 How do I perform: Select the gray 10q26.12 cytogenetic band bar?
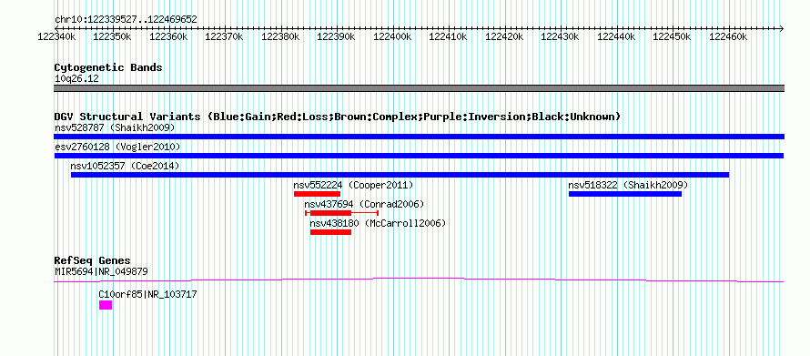click(419, 88)
